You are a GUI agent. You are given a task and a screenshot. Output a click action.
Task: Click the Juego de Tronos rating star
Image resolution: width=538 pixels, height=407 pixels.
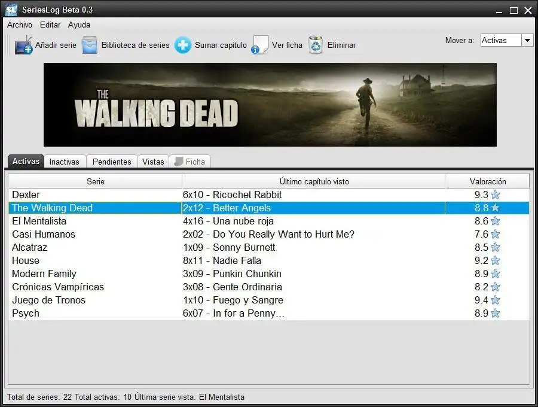click(495, 300)
